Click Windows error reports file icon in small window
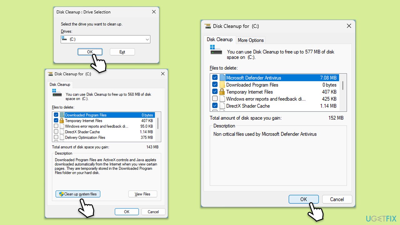Viewport: 400px width, 225px height. [62, 126]
